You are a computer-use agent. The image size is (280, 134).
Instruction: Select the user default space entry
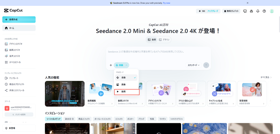19,108
